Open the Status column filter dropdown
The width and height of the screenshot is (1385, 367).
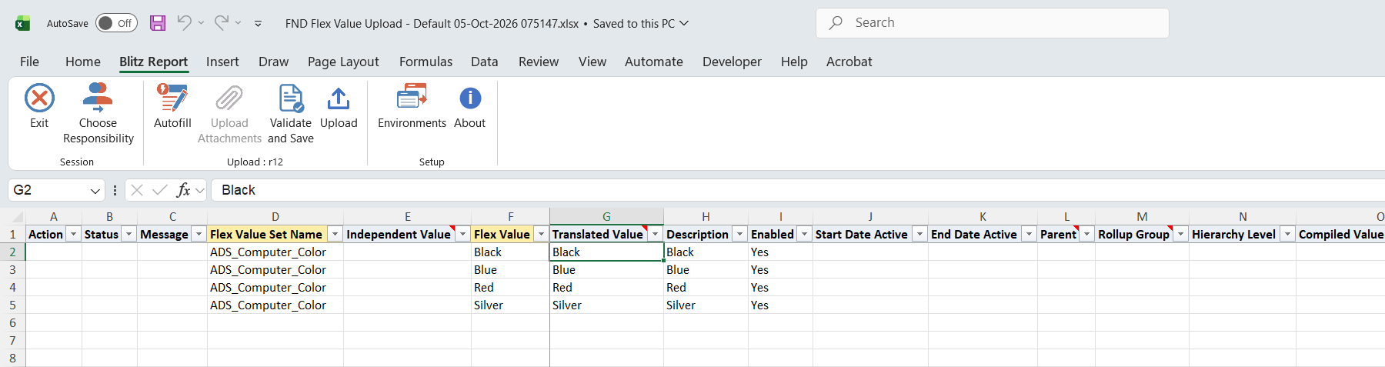128,234
